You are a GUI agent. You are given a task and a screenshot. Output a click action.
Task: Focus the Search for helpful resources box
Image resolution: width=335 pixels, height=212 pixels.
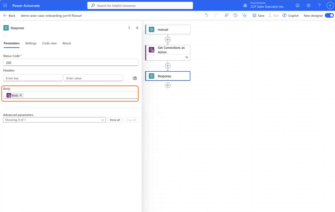(x=140, y=6)
